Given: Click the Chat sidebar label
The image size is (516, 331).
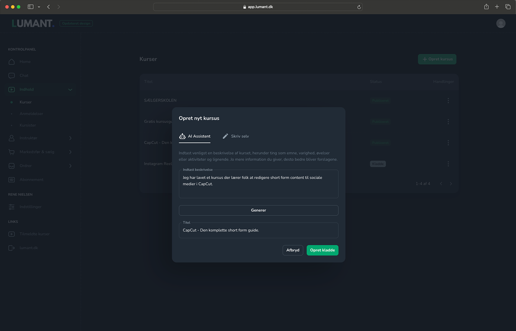Looking at the screenshot, I should coord(24,75).
